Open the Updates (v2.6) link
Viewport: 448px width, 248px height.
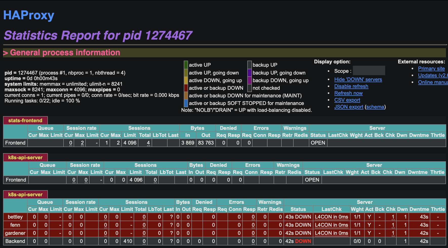pyautogui.click(x=433, y=75)
